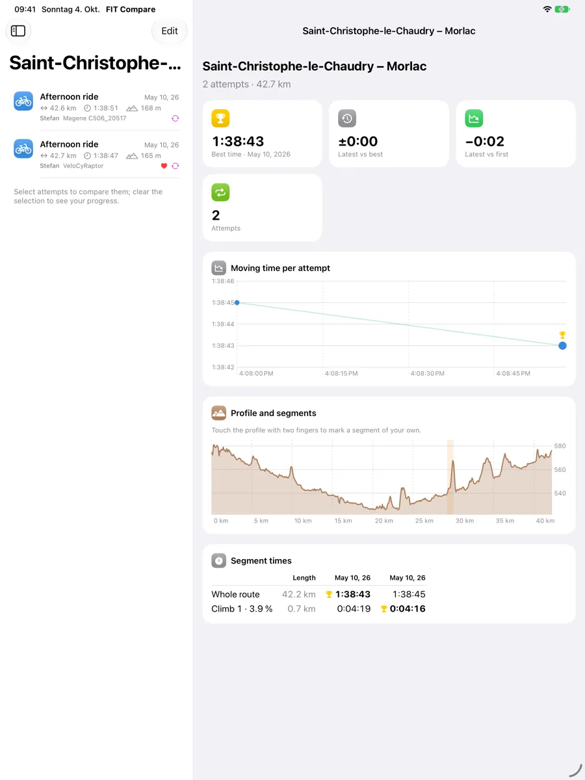
Task: Select the Whole route row
Action: (x=389, y=594)
